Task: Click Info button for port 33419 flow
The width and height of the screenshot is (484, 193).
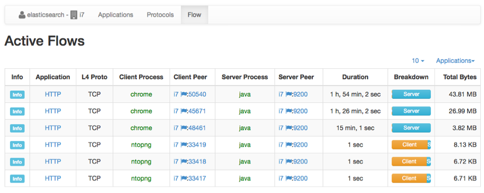Action: (17, 145)
